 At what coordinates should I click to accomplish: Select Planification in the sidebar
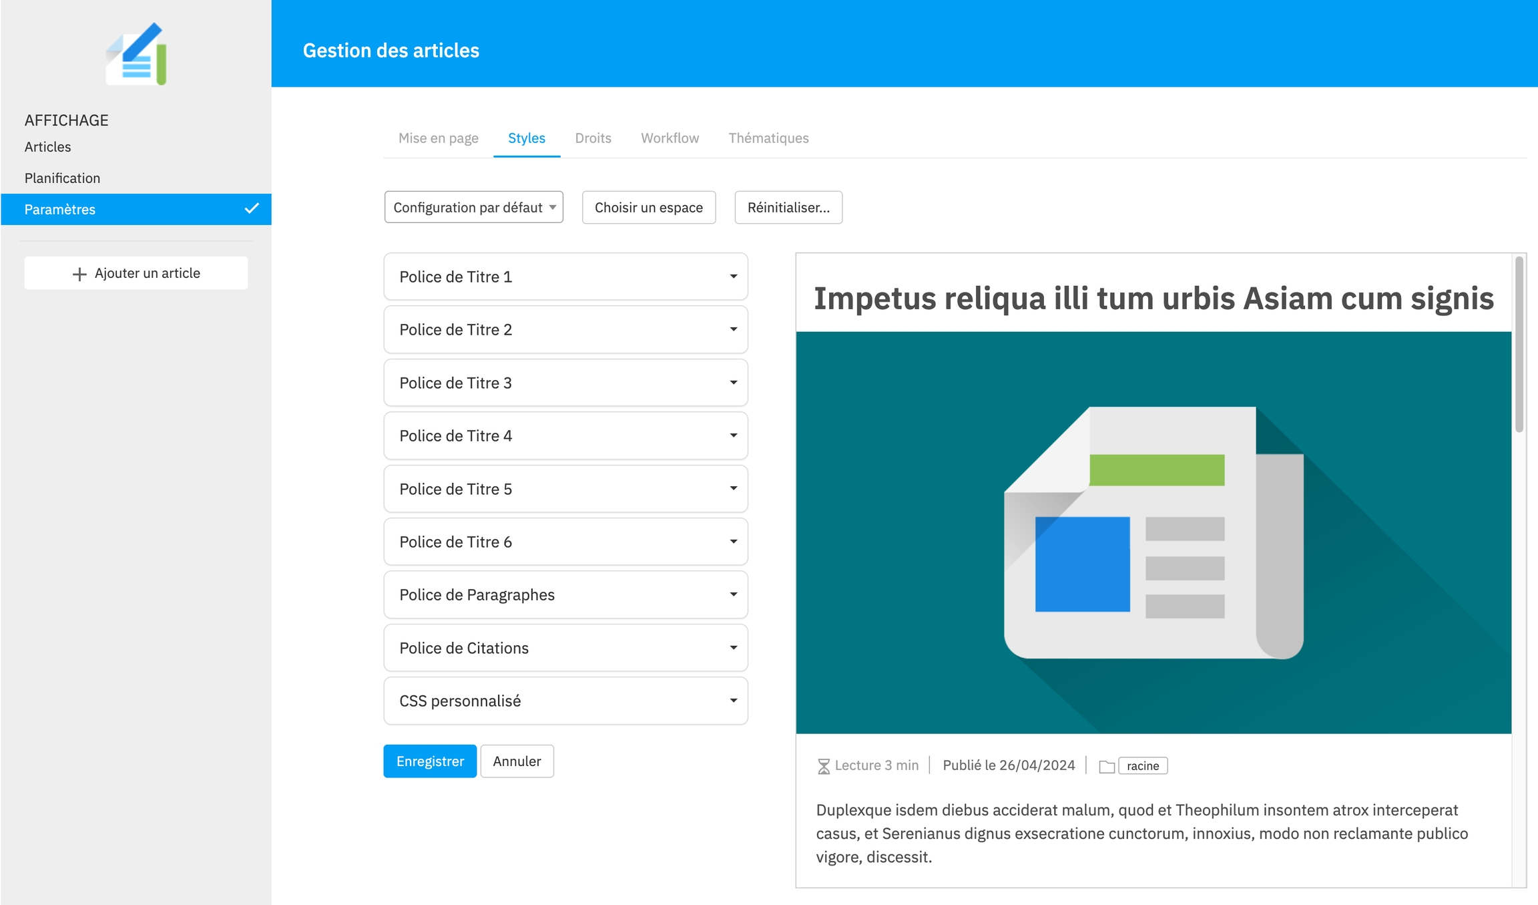[x=62, y=178]
